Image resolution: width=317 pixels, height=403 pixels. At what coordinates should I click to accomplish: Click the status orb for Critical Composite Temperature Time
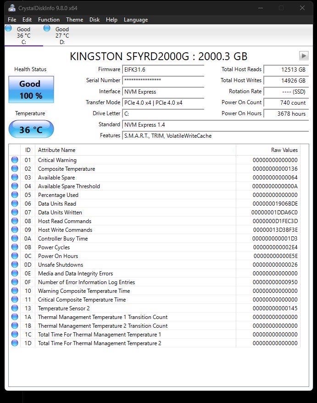[x=15, y=300]
